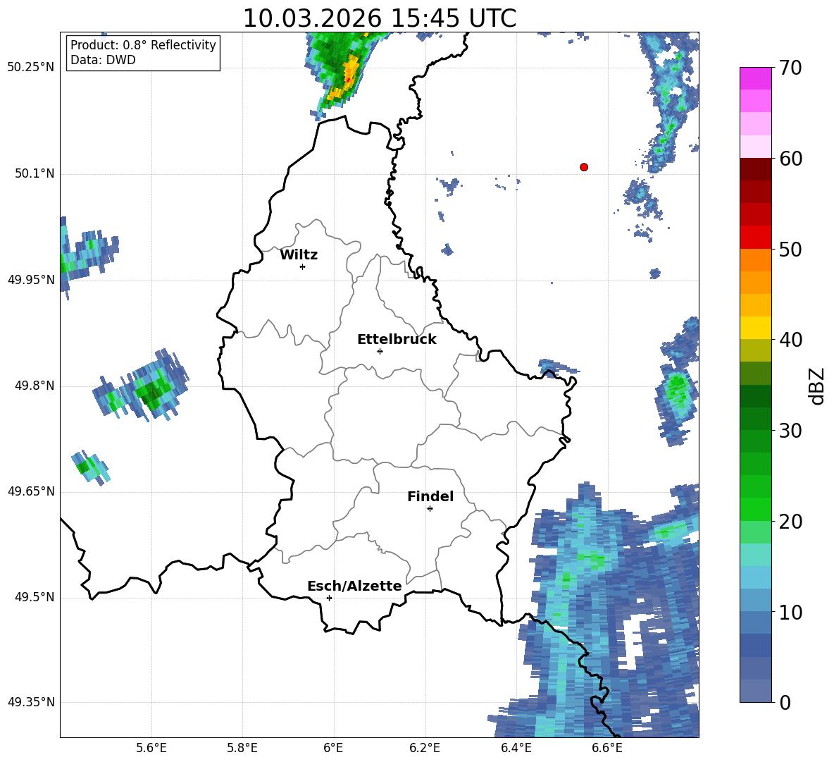
Task: Click the 49.5°N latitude label
Action: [x=34, y=597]
